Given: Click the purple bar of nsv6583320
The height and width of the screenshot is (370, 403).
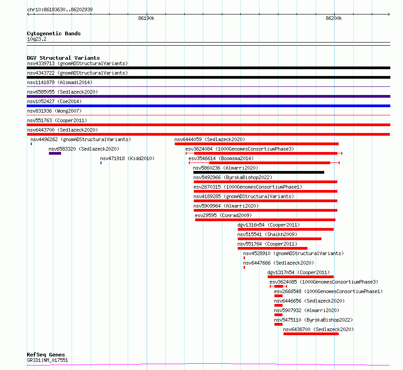Looking at the screenshot, I should 55,153.
